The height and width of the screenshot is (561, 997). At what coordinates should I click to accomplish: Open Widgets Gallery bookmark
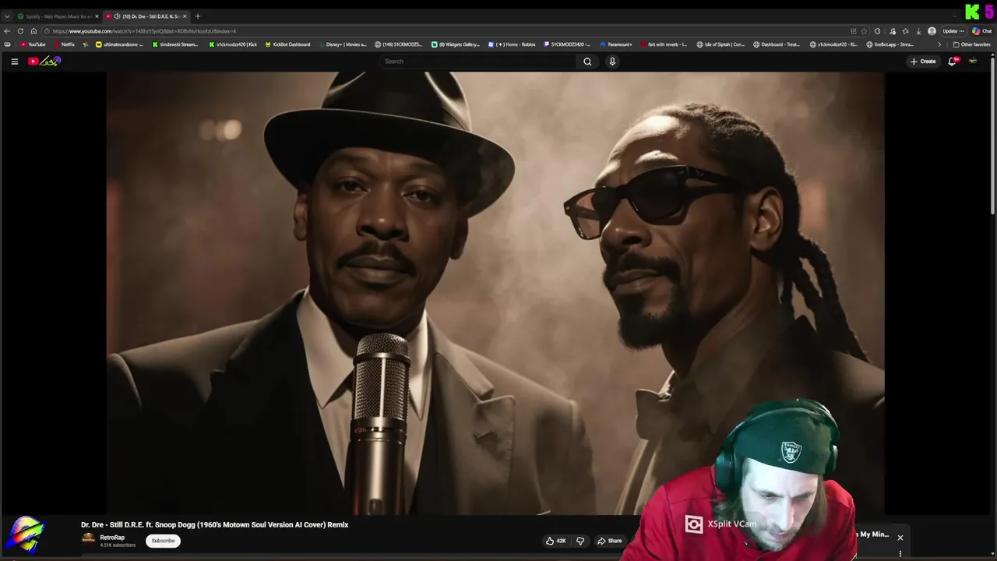pos(456,44)
